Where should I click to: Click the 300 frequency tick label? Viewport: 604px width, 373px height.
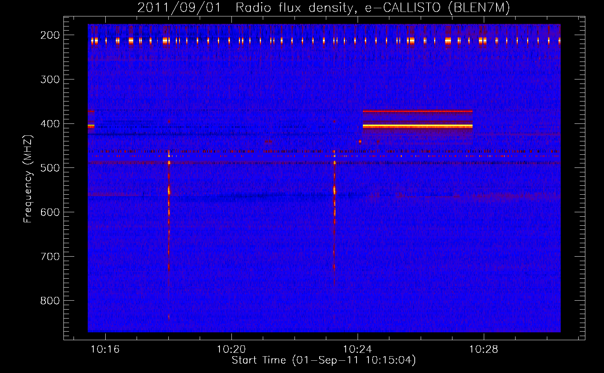pos(50,79)
